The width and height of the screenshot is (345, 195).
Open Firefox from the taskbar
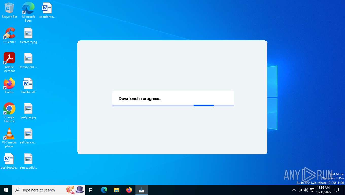(129, 190)
